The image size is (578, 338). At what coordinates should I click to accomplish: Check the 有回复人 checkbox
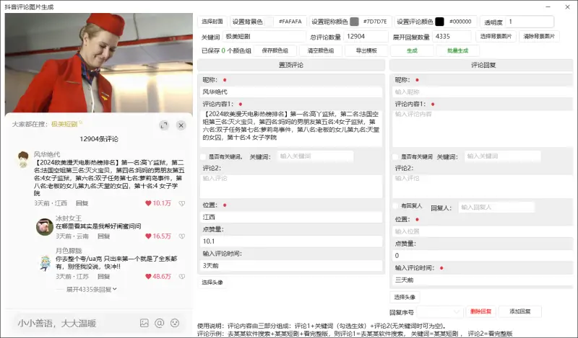(x=395, y=206)
